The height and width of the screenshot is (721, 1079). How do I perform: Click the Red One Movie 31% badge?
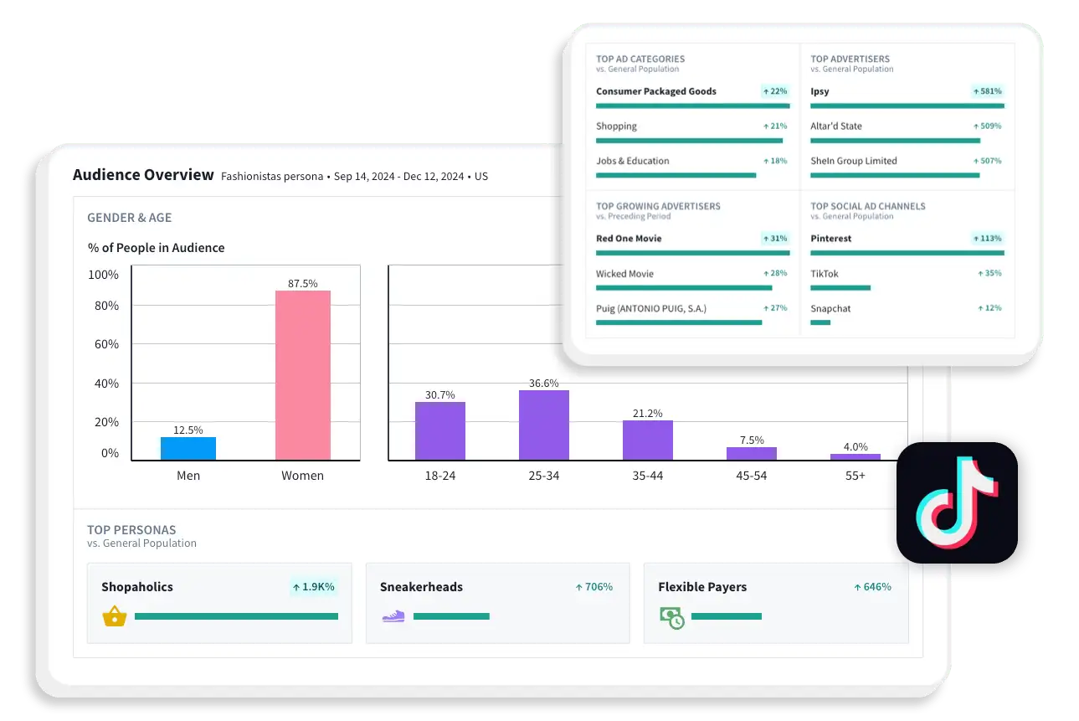(775, 239)
